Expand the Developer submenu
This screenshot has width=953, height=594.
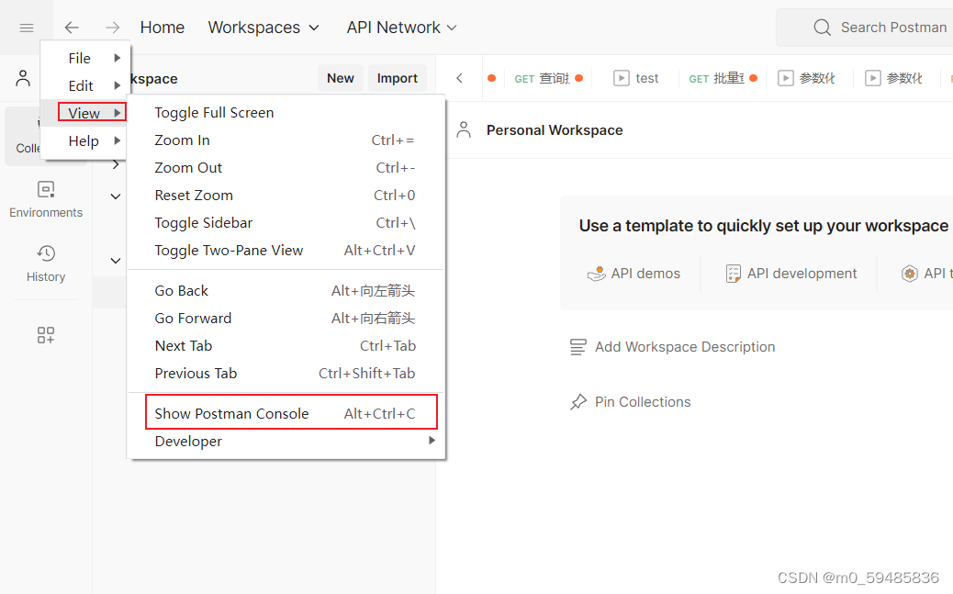pos(286,442)
